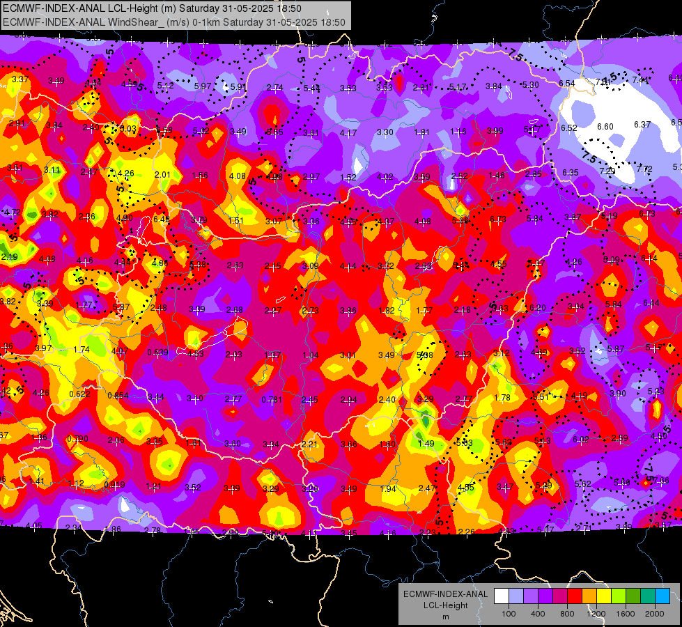
Task: Click the WindShear_ (m/s) 0-1km title line
Action: click(174, 22)
